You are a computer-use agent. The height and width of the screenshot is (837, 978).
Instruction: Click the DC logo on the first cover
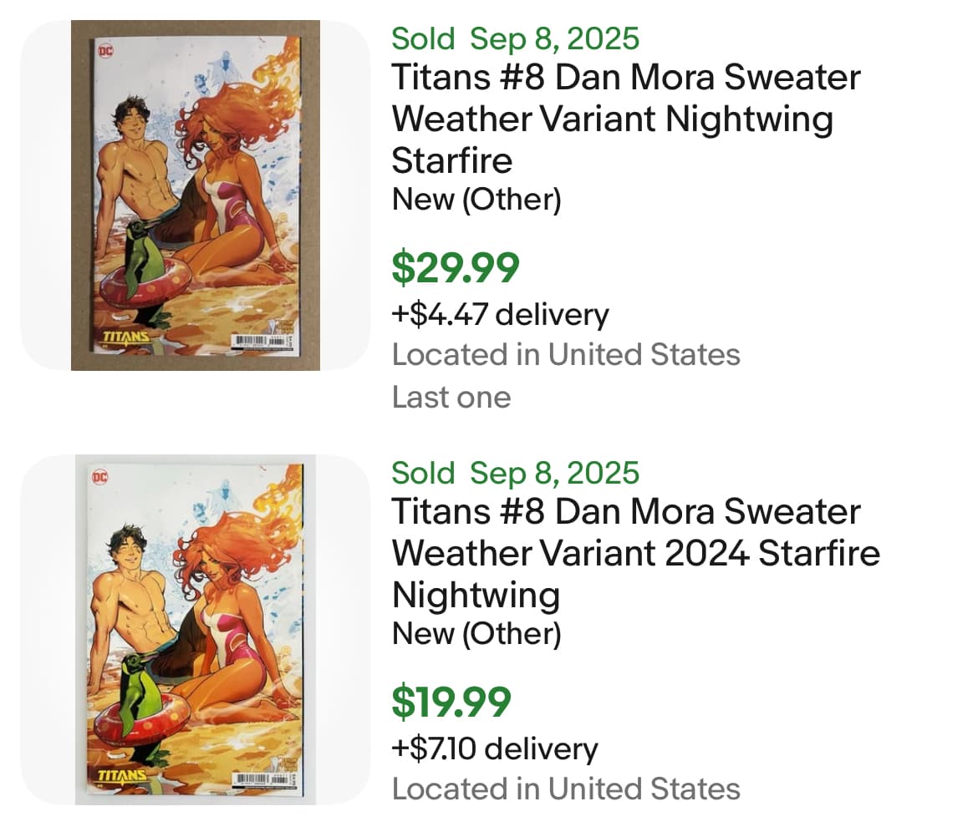coord(106,50)
